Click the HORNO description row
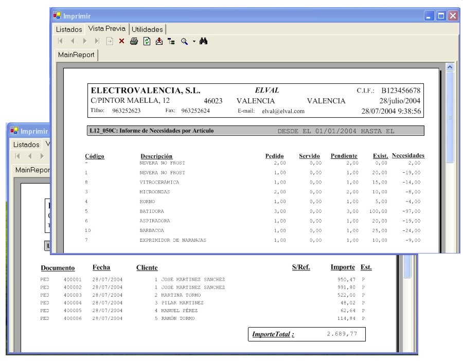 [147, 202]
